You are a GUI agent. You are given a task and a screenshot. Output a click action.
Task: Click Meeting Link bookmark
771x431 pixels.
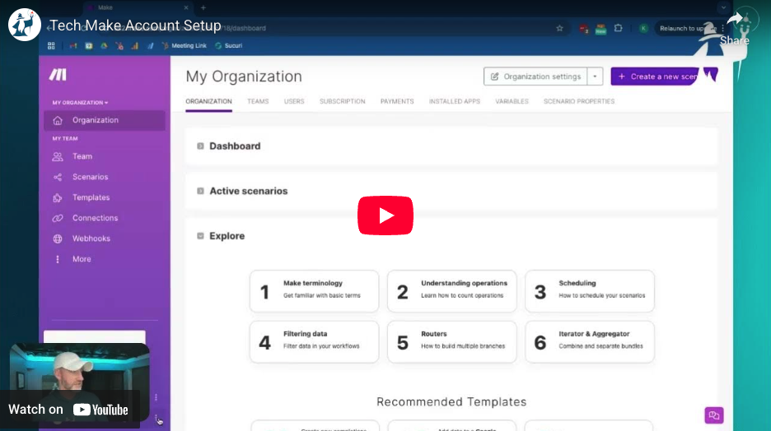[185, 46]
